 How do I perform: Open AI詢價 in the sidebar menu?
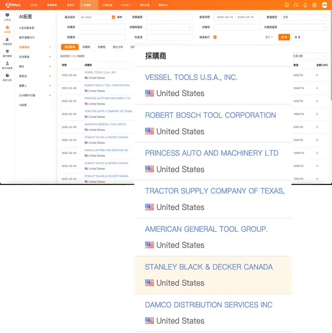(23, 105)
